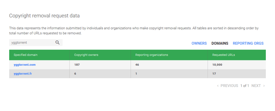Select the 10,000 requested URLs cell
Image resolution: width=275 pixels, height=111 pixels.
pos(237,65)
